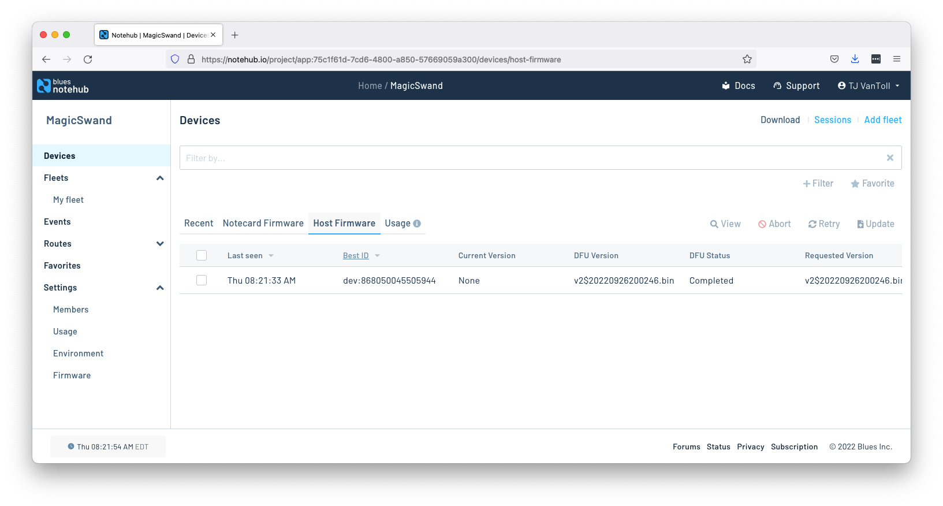The width and height of the screenshot is (943, 506).
Task: Open the Firefox hamburger menu
Action: tap(896, 59)
